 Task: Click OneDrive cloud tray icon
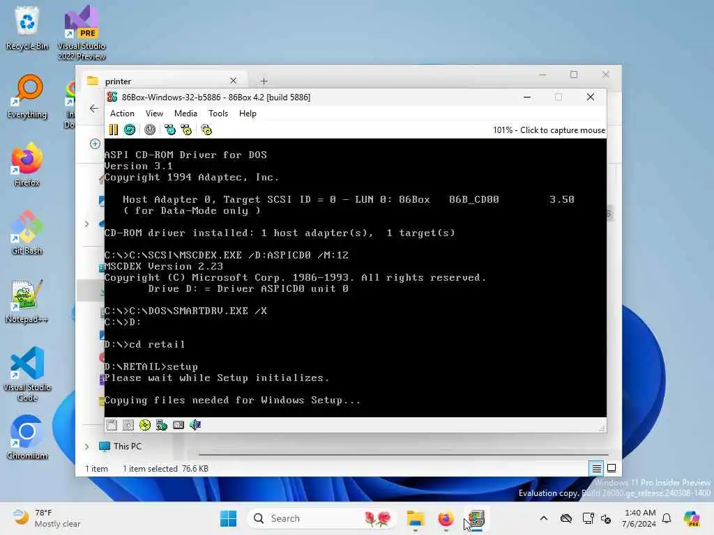[566, 518]
